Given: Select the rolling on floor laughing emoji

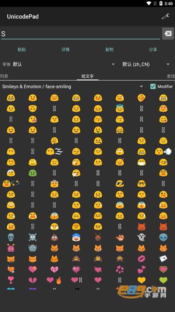Looking at the screenshot, I should pyautogui.click(x=141, y=98).
